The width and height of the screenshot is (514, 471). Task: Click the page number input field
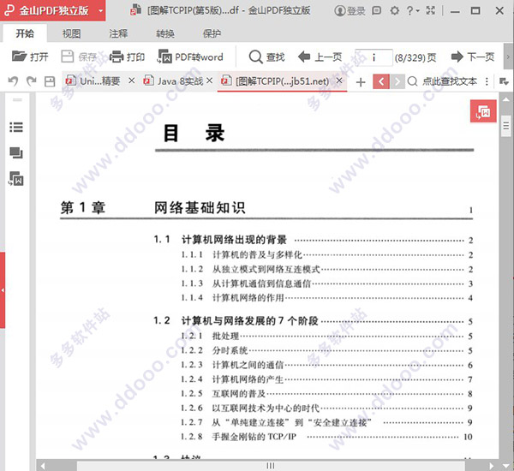click(x=374, y=57)
